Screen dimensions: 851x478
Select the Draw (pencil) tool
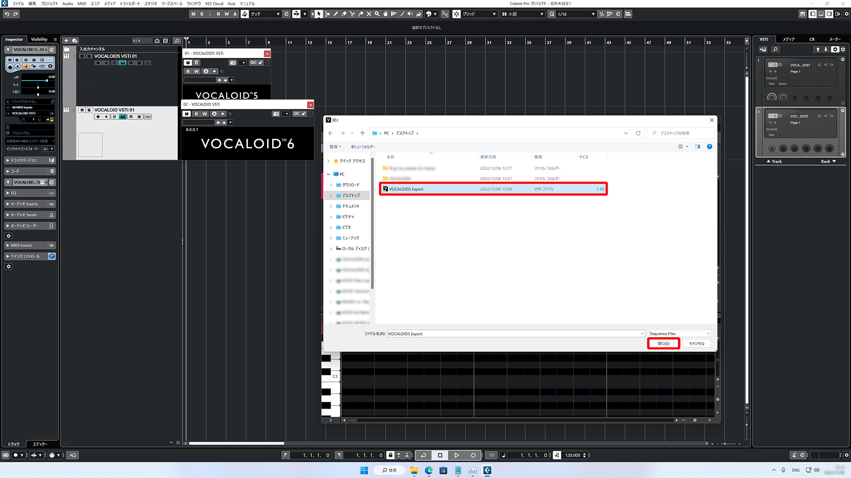pos(336,14)
